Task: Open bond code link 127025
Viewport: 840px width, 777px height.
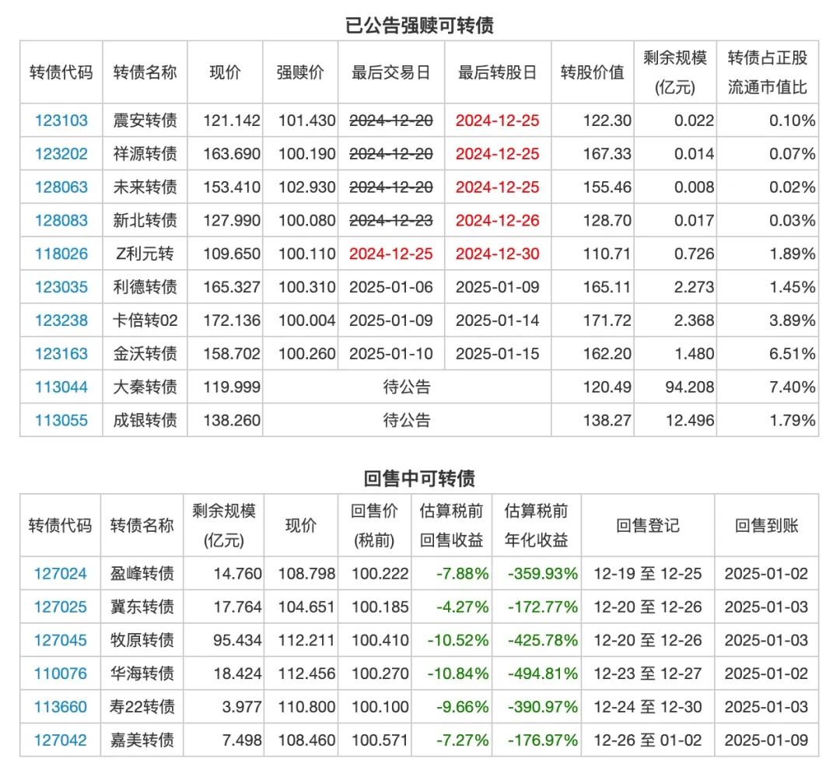Action: click(60, 607)
